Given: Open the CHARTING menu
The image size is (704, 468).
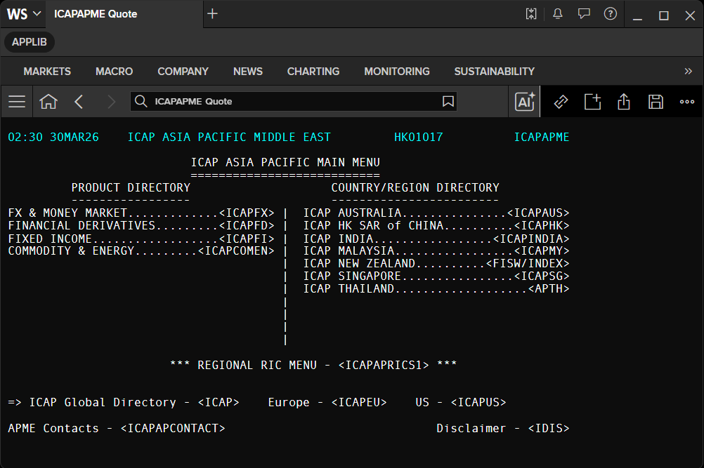Looking at the screenshot, I should pyautogui.click(x=313, y=72).
